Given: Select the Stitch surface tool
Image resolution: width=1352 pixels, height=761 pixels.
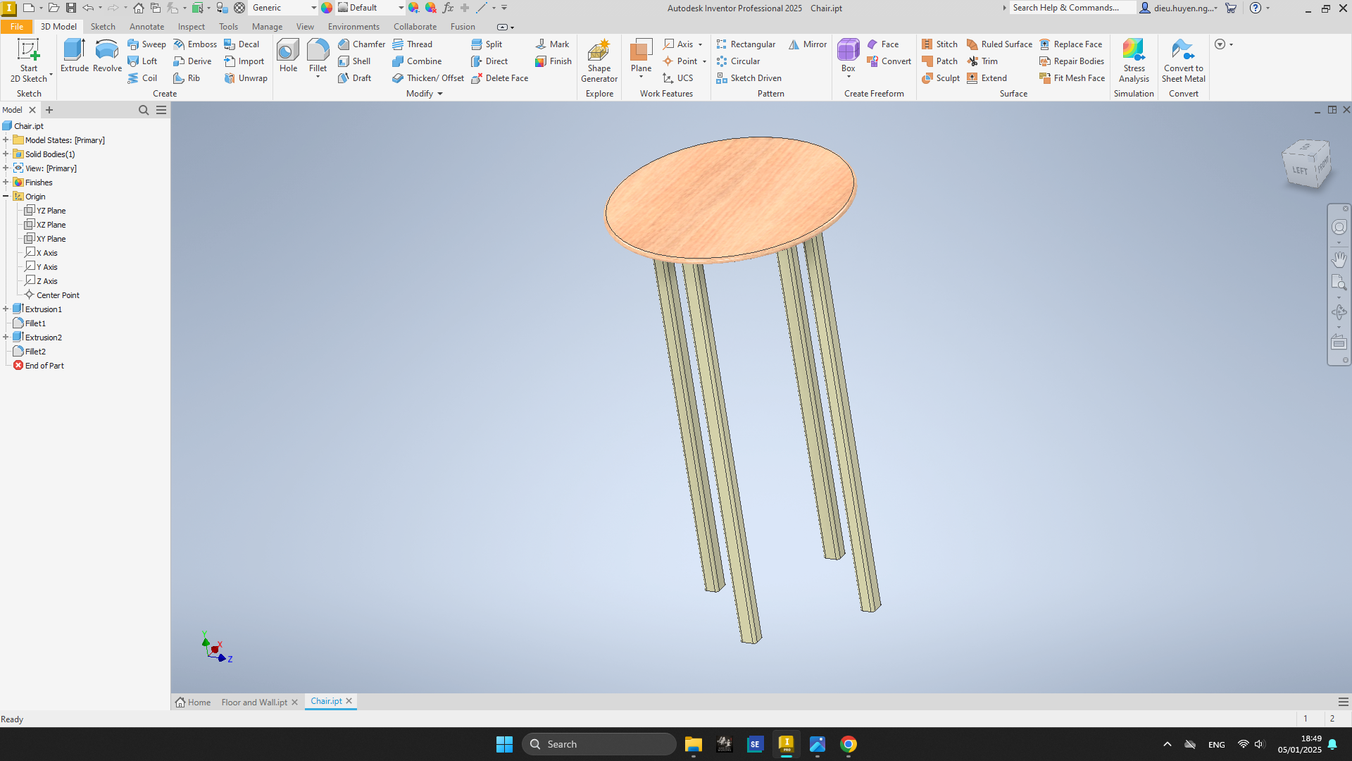Looking at the screenshot, I should point(939,44).
